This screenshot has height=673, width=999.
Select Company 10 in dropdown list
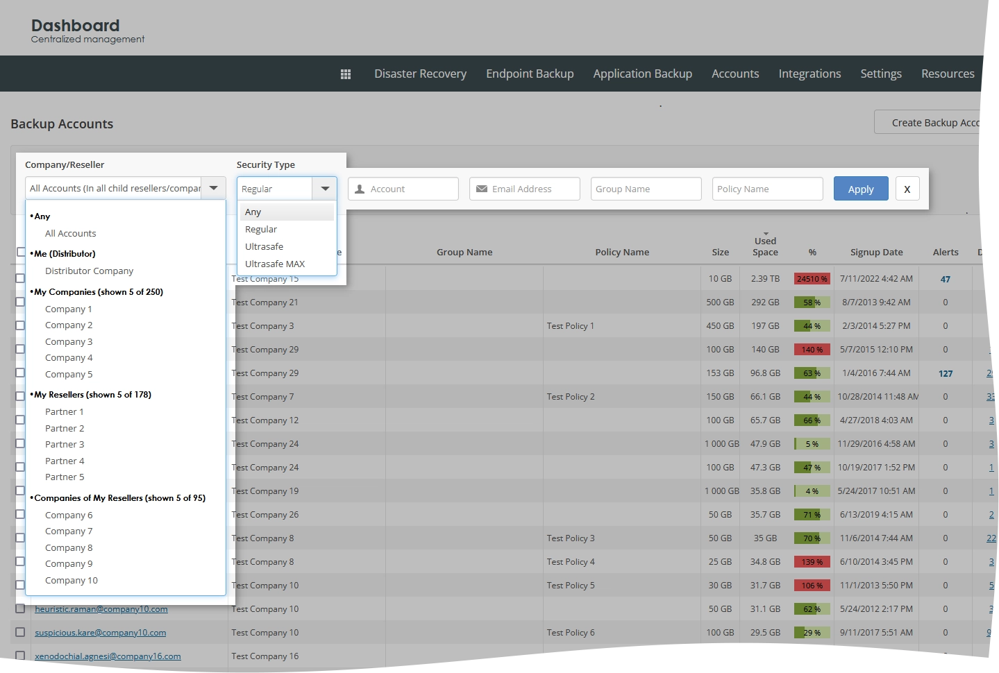point(71,581)
